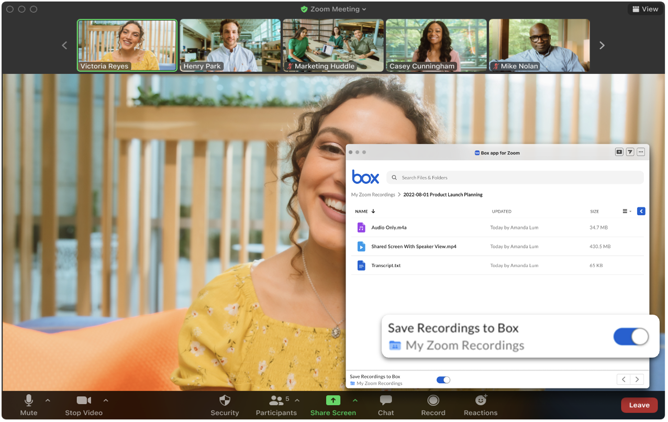Show previous participant thumbnails
The height and width of the screenshot is (422, 668).
click(64, 46)
